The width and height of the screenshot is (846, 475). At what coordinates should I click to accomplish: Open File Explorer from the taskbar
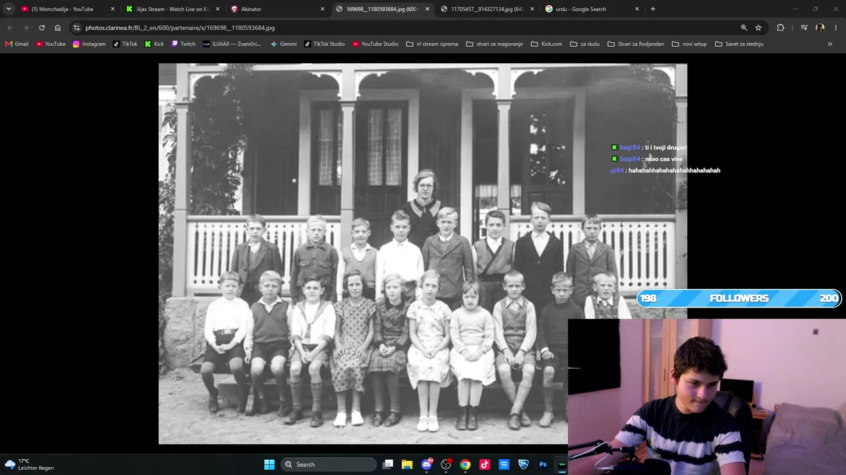[407, 464]
